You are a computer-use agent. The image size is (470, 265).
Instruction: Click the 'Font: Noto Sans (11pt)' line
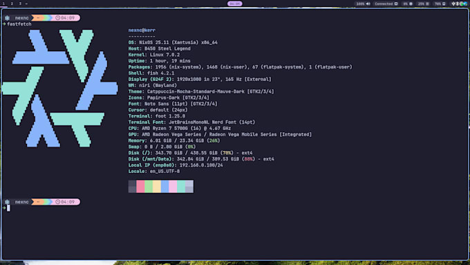pyautogui.click(x=173, y=104)
